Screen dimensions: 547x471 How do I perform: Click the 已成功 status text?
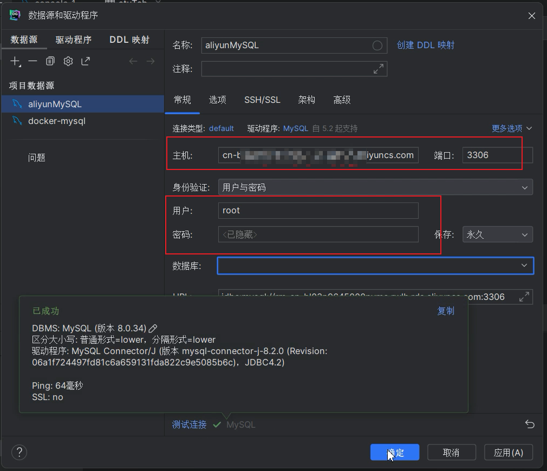45,311
